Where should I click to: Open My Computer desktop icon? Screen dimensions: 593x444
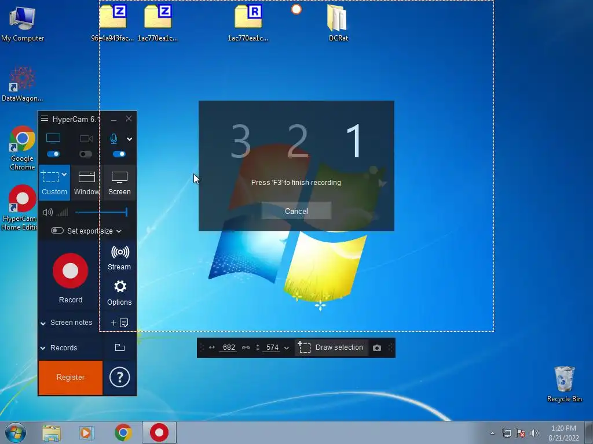(x=23, y=23)
